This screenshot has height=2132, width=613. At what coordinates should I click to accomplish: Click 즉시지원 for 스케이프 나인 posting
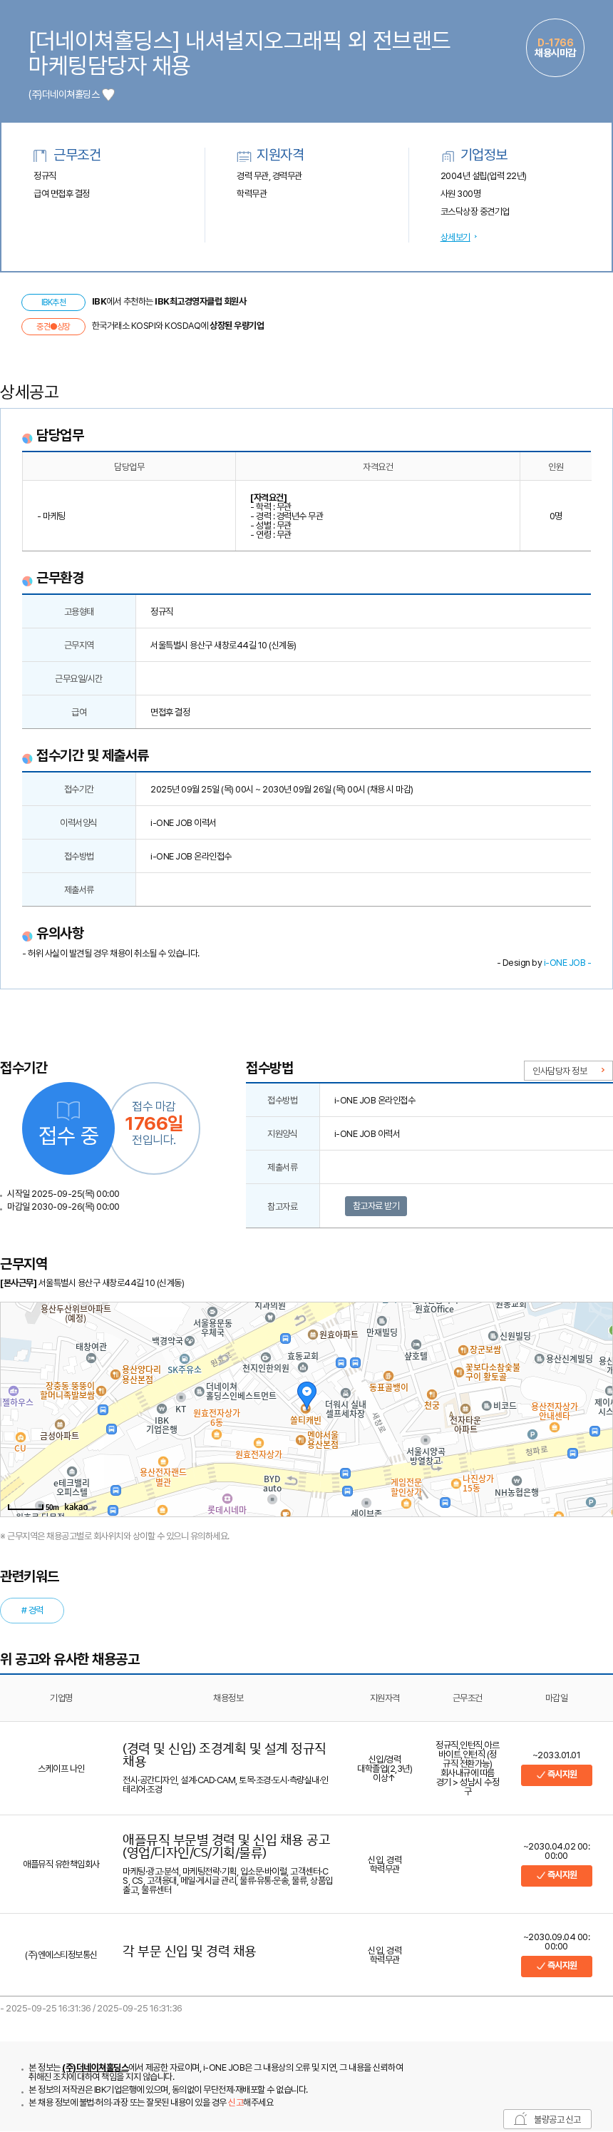[x=556, y=1775]
